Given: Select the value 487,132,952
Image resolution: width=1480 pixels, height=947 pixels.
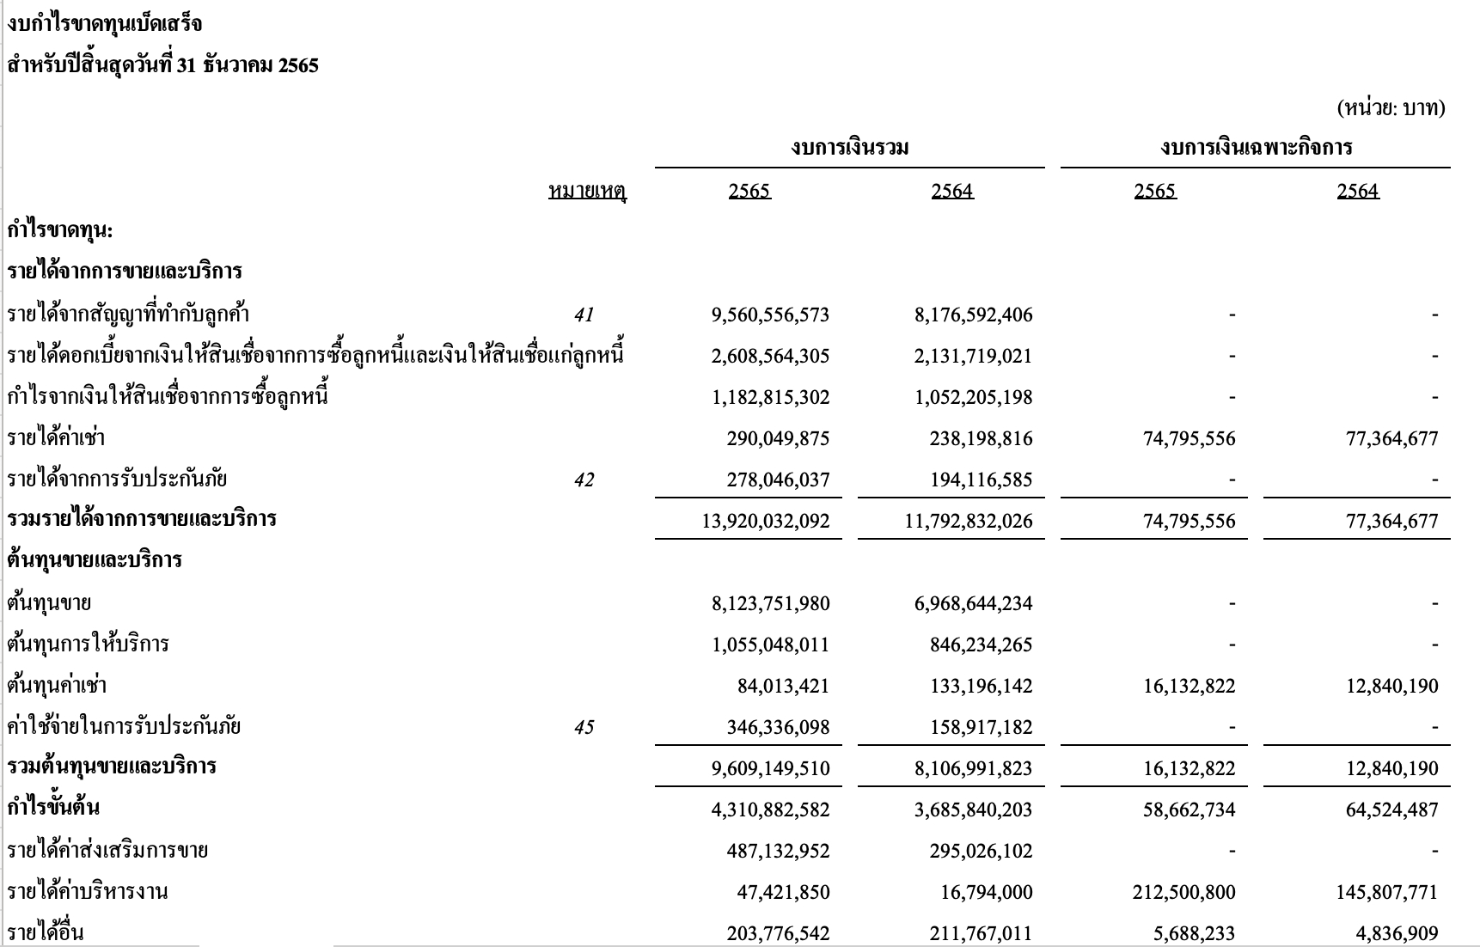Looking at the screenshot, I should (x=779, y=852).
